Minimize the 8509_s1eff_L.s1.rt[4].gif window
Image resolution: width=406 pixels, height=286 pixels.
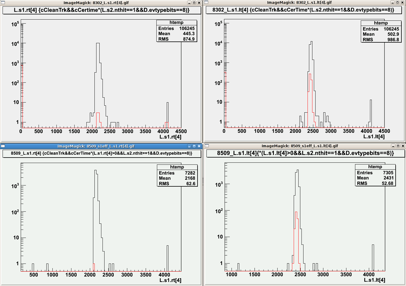tap(189, 146)
